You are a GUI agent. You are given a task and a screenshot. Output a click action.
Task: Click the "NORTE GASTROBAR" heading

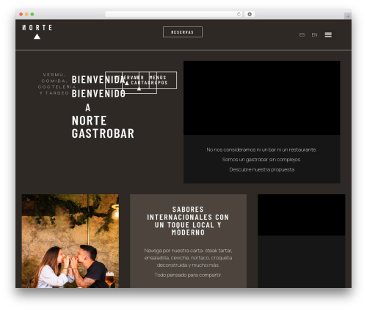click(103, 127)
